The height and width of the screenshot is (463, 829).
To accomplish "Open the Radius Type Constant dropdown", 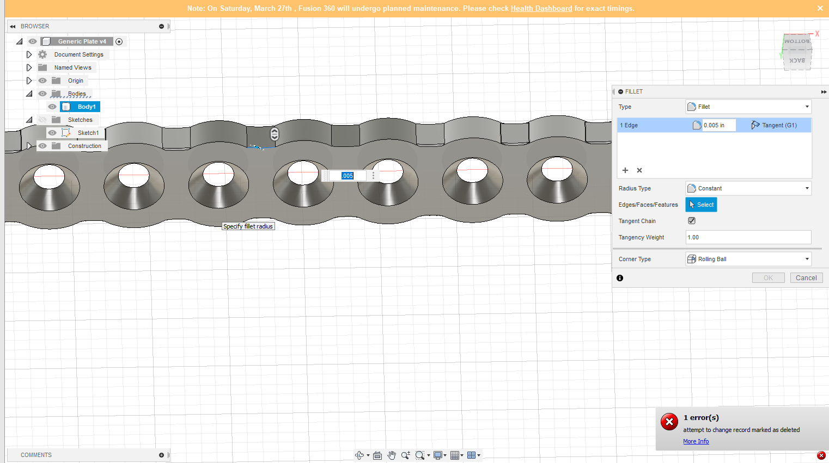I will tap(748, 188).
